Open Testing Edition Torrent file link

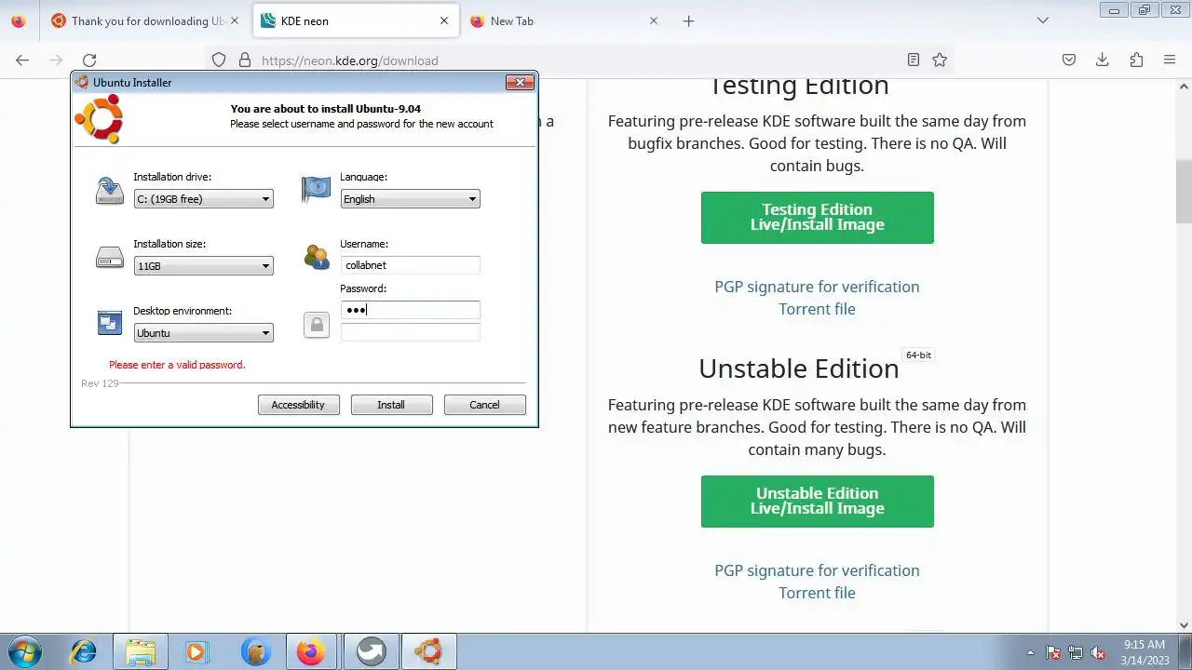pyautogui.click(x=817, y=309)
